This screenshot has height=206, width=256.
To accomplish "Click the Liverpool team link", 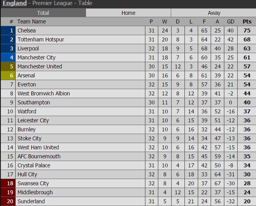I will tap(28, 48).
